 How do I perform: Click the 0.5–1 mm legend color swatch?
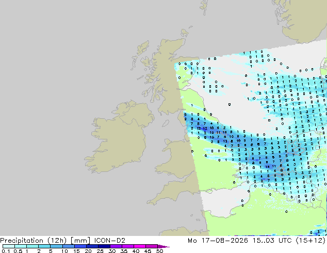tap(21, 246)
